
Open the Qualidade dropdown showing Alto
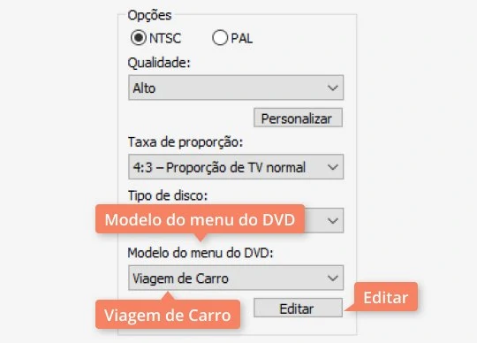[x=236, y=88]
